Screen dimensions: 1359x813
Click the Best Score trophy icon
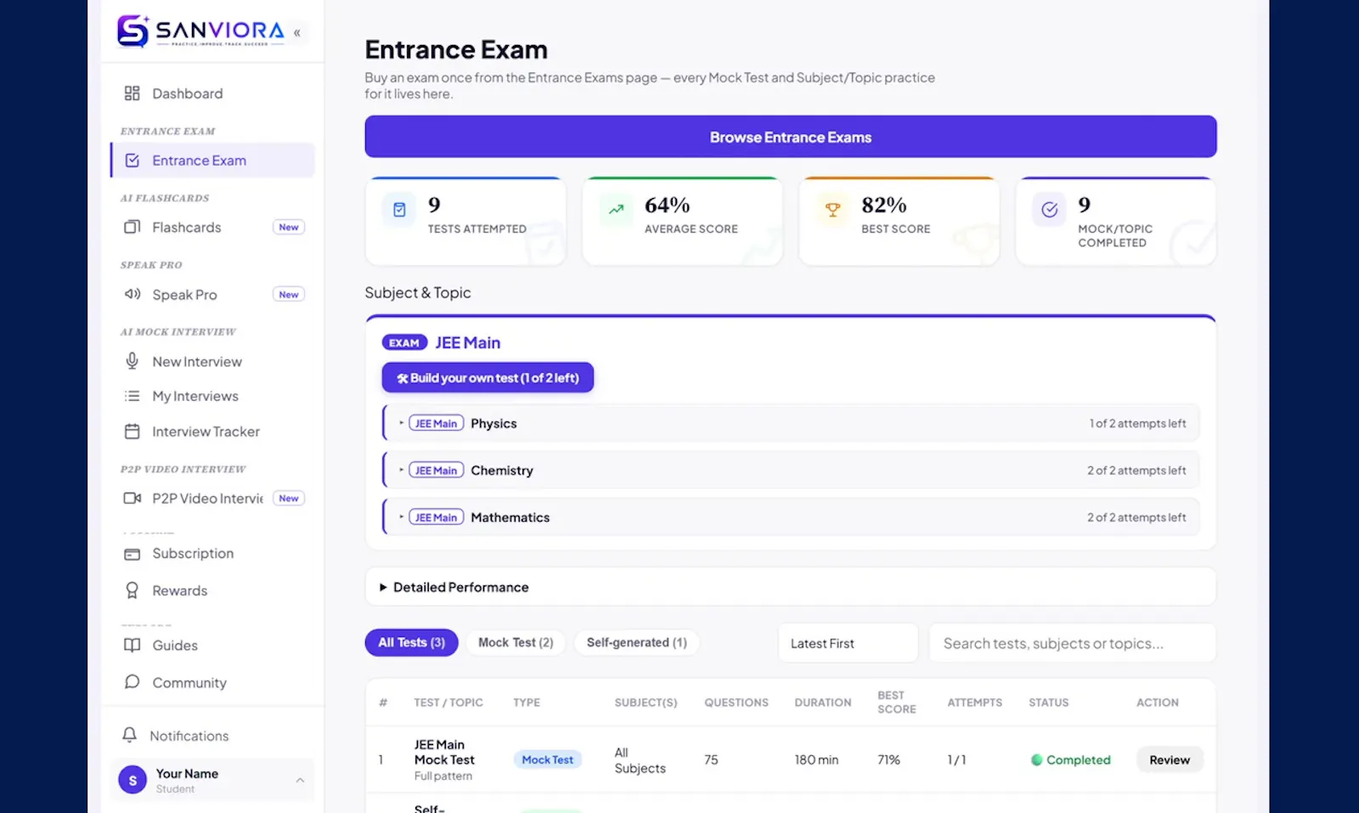click(833, 210)
